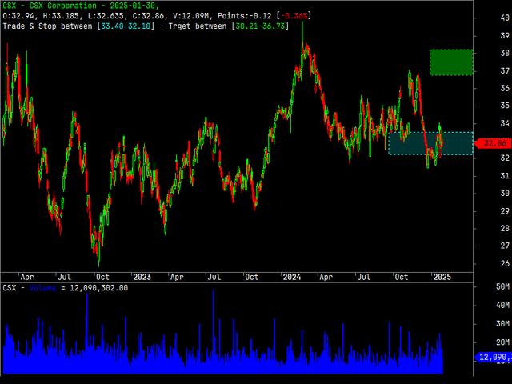Click the 26 label on the price axis

505,263
